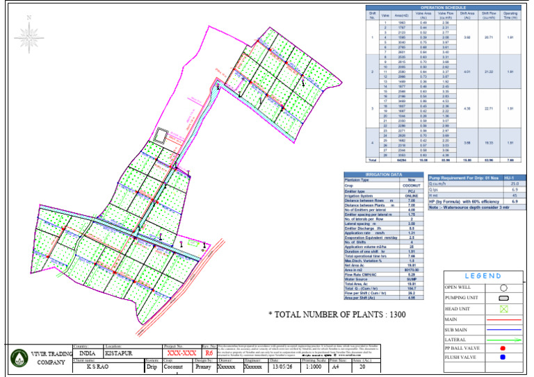534x377 pixels.
Task: Click the red Main line sample in legend
Action: click(x=504, y=319)
